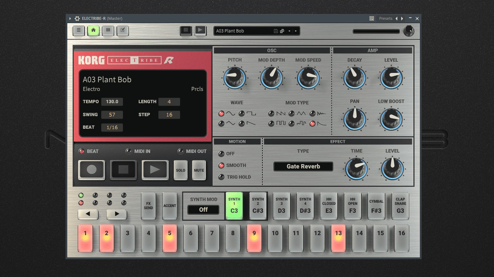Click the top toolbar stop button

coord(186,30)
